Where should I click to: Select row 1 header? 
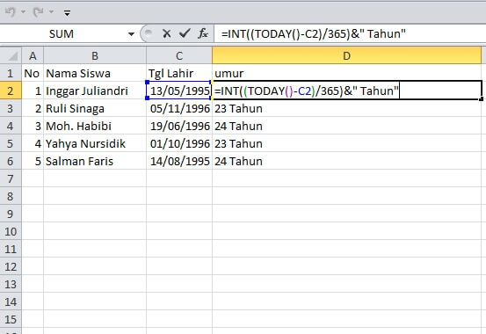pos(11,73)
